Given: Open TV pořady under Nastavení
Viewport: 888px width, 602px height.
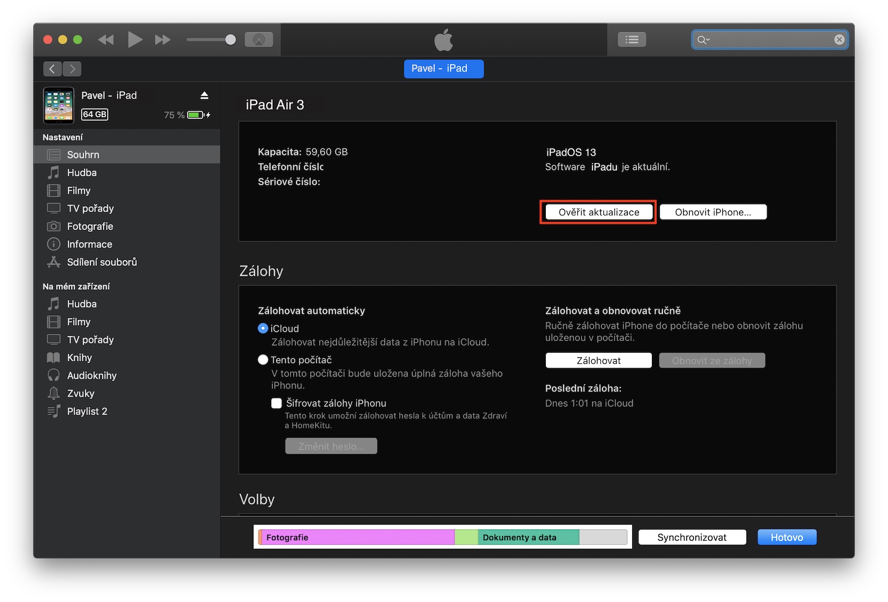Looking at the screenshot, I should (x=127, y=208).
